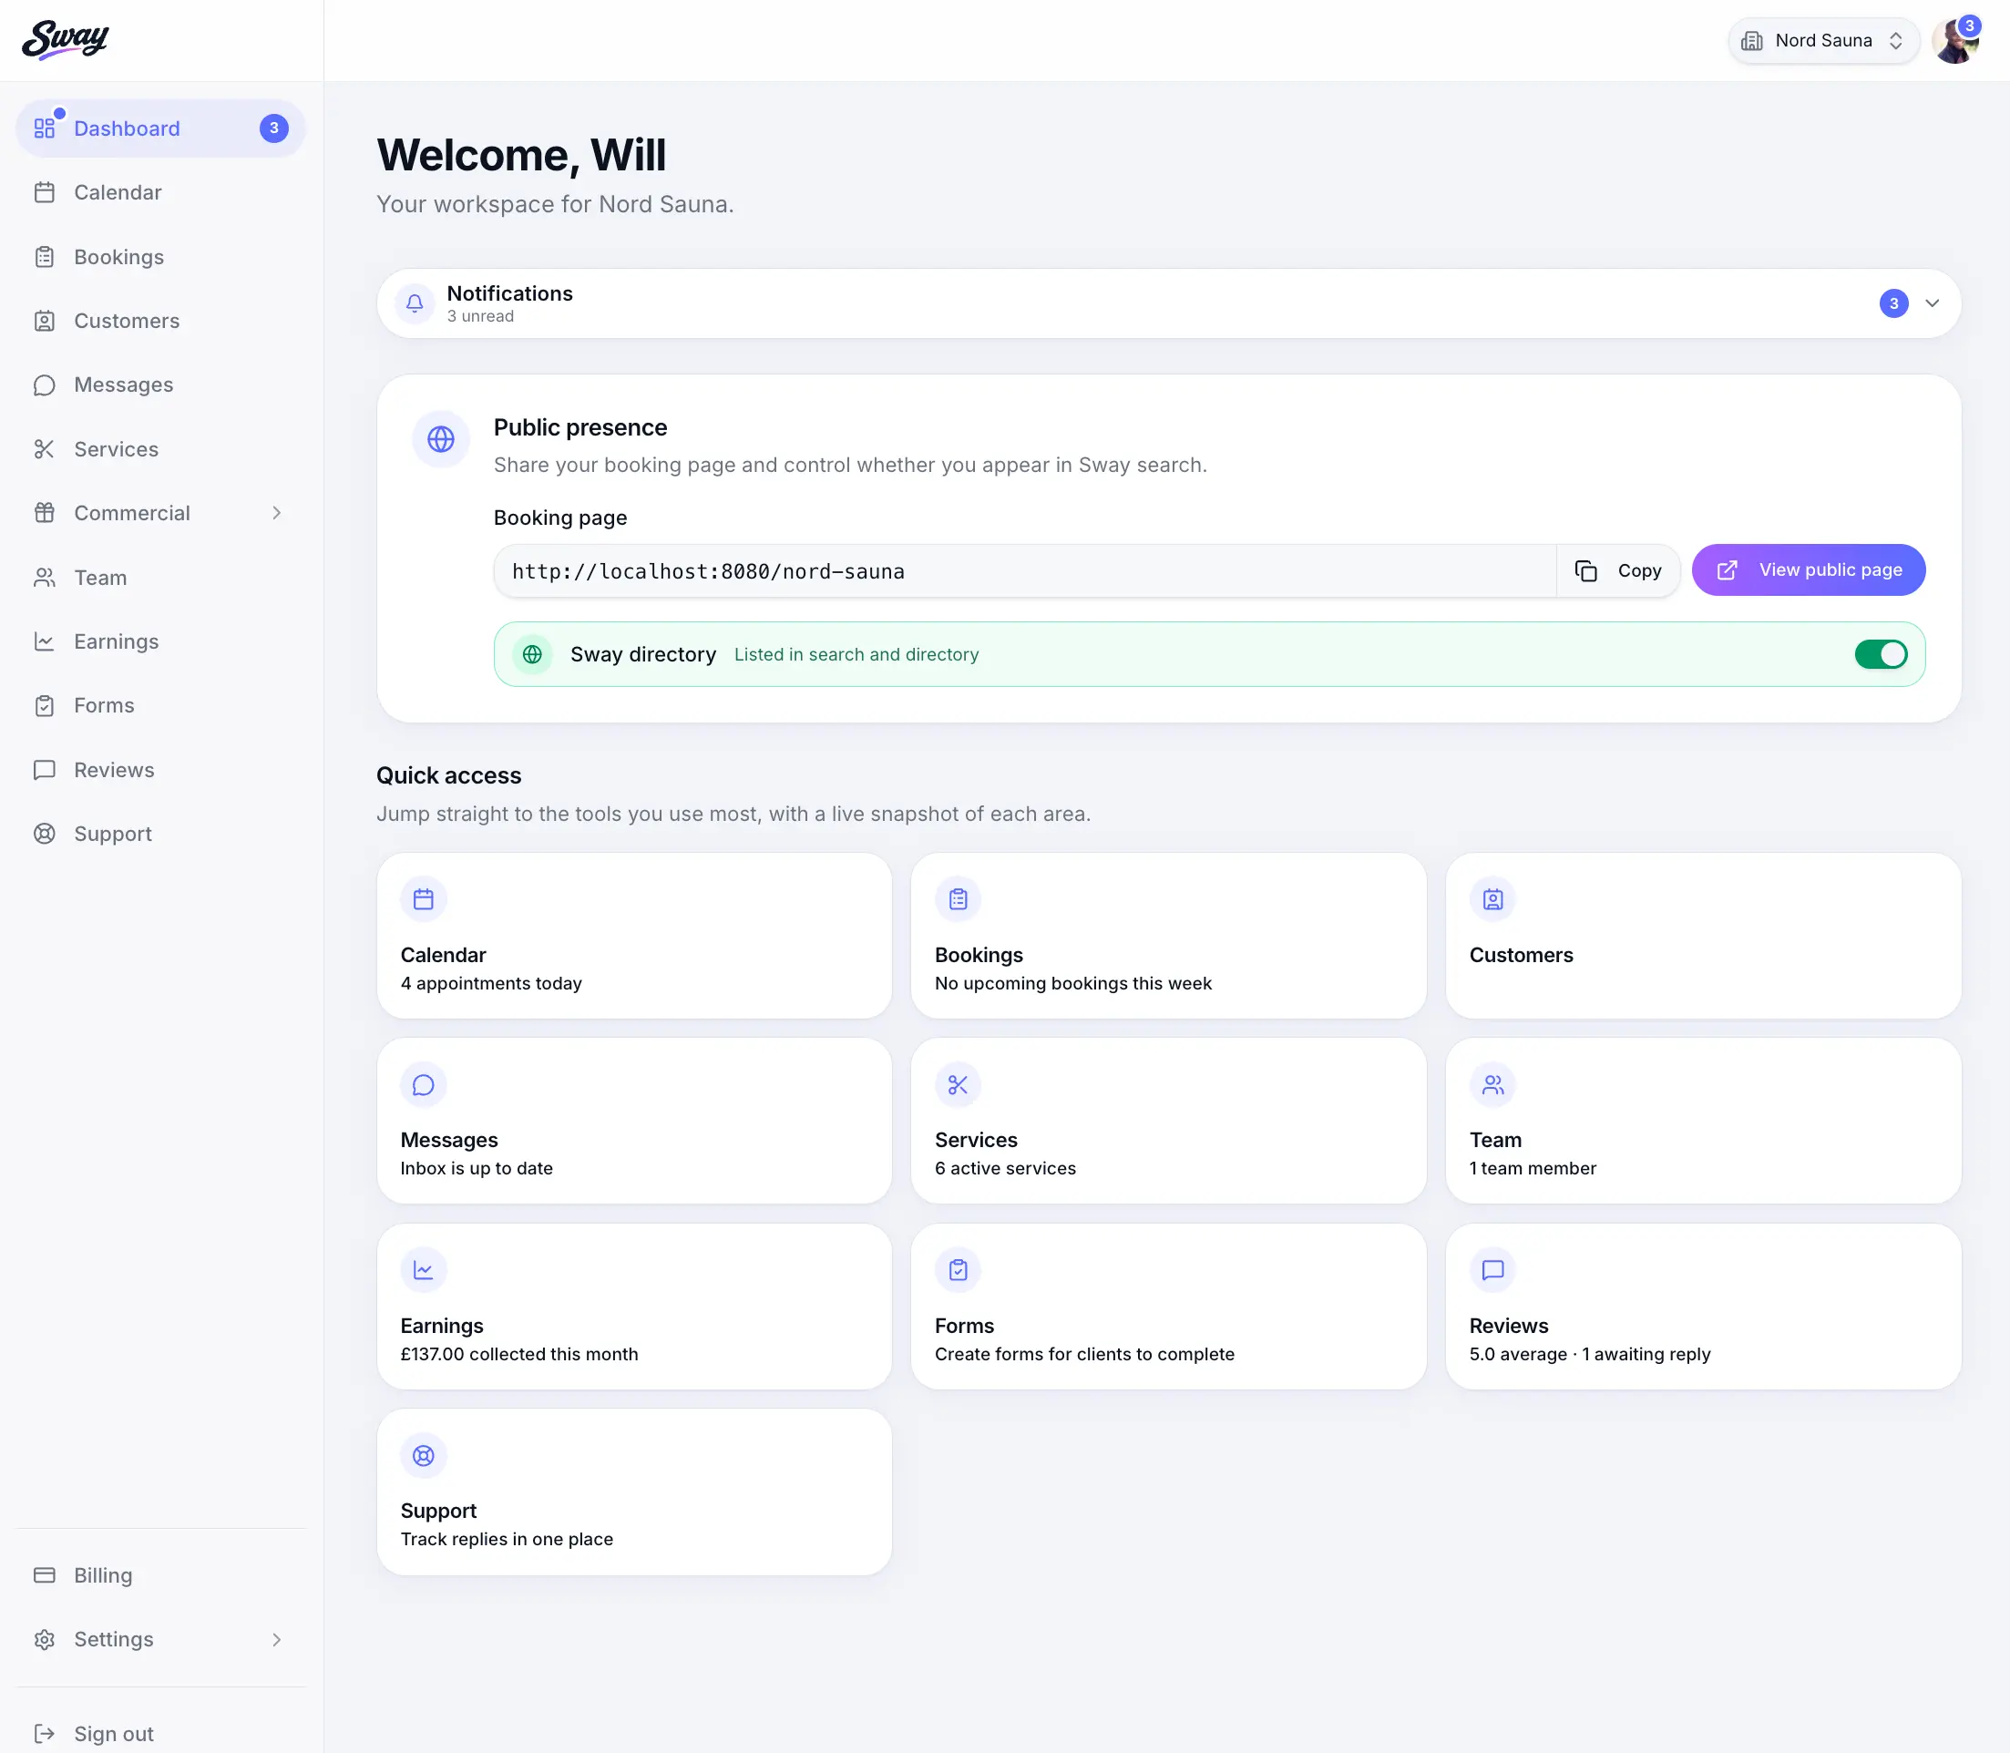The height and width of the screenshot is (1753, 2010).
Task: Click the Notifications bell icon
Action: (415, 303)
